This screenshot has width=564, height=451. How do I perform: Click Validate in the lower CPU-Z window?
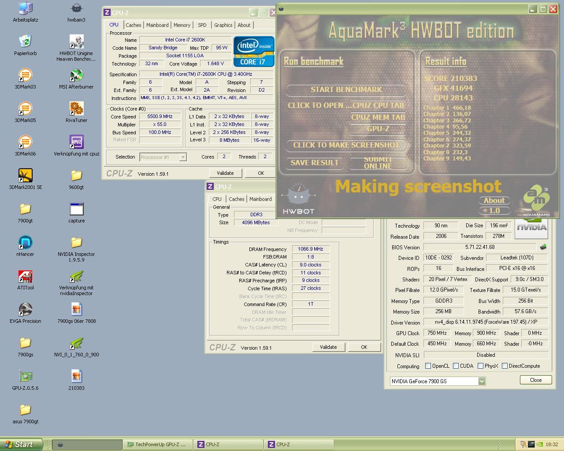pyautogui.click(x=328, y=347)
